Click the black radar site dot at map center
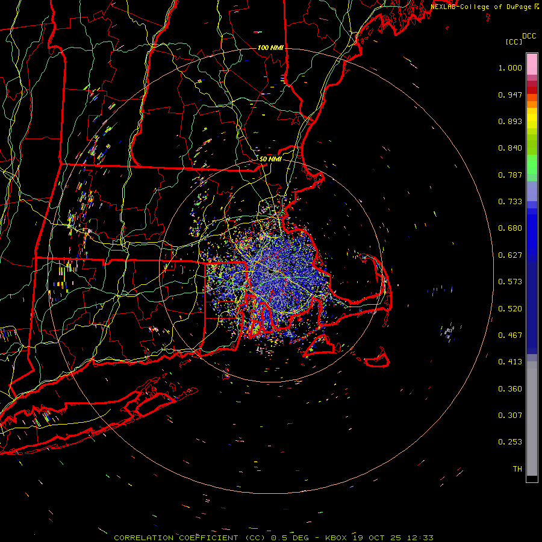 pyautogui.click(x=271, y=272)
